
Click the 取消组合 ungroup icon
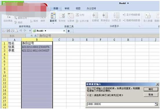105,16
